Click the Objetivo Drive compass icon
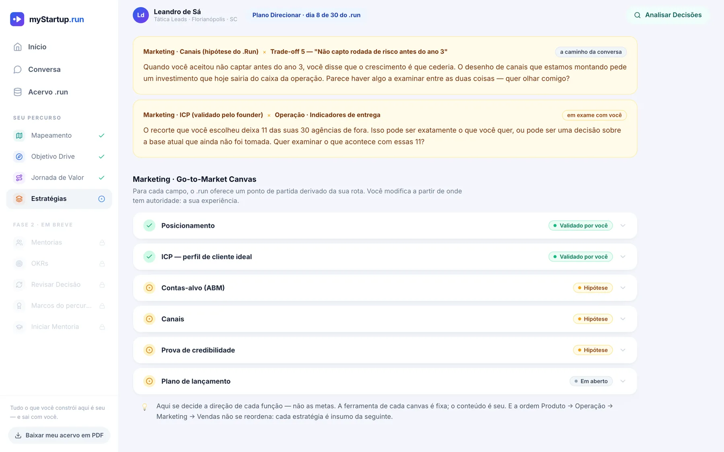The image size is (724, 452). click(19, 157)
